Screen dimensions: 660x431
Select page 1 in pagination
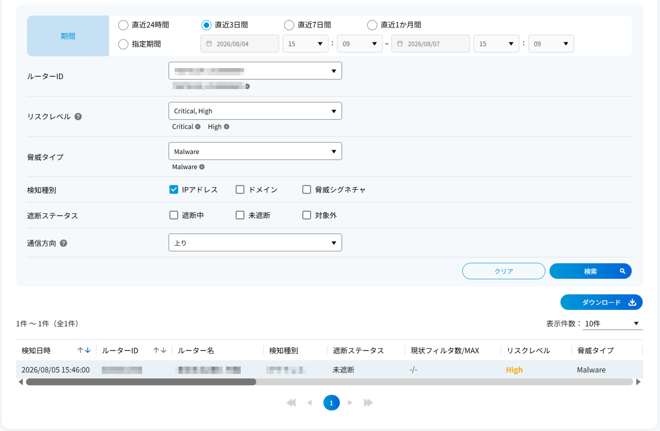pos(332,403)
